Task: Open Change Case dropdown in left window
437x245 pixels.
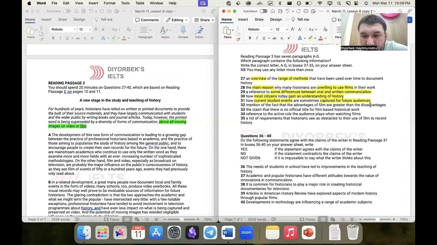Action: [x=116, y=30]
